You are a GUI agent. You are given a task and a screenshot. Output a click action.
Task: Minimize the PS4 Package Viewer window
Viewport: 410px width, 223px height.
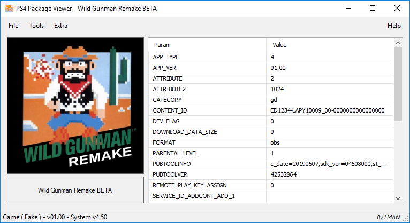tap(348, 8)
